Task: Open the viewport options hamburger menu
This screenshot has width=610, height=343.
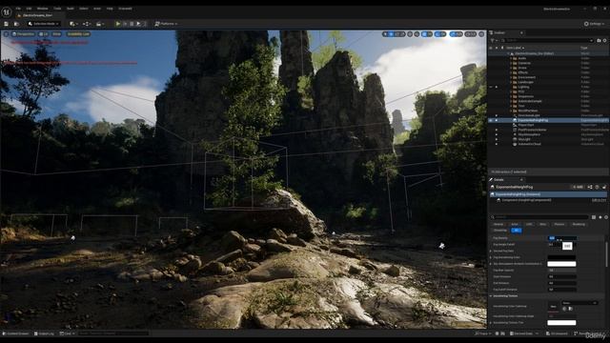Action: 6,34
